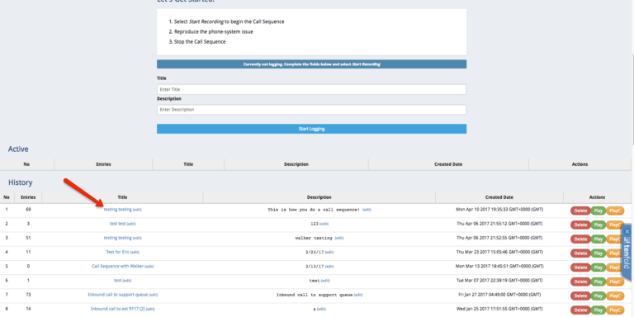Edit the 'test test' title
This screenshot has width=634, height=317.
click(131, 224)
